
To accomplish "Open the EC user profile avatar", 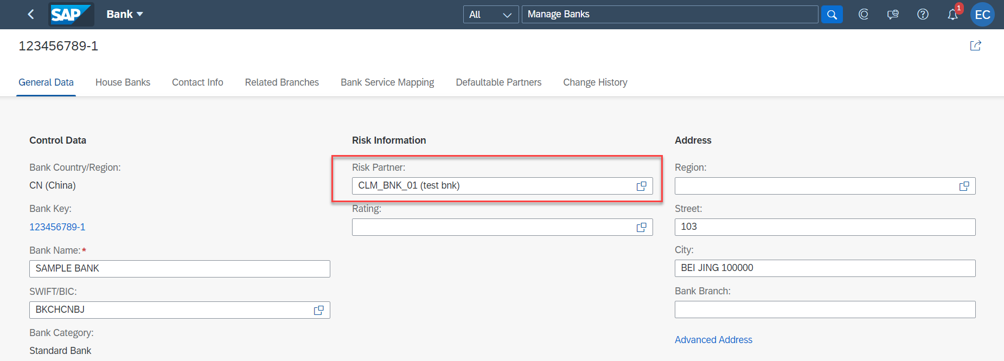I will 982,15.
